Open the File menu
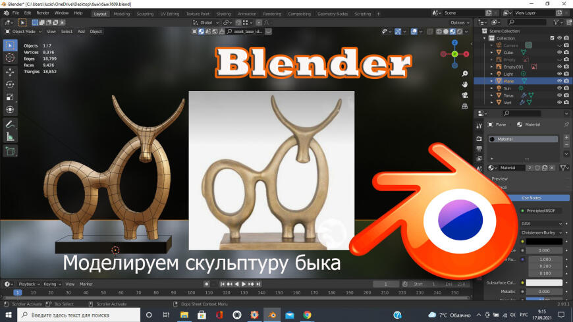Viewport: 573px width, 322px height. pyautogui.click(x=16, y=13)
